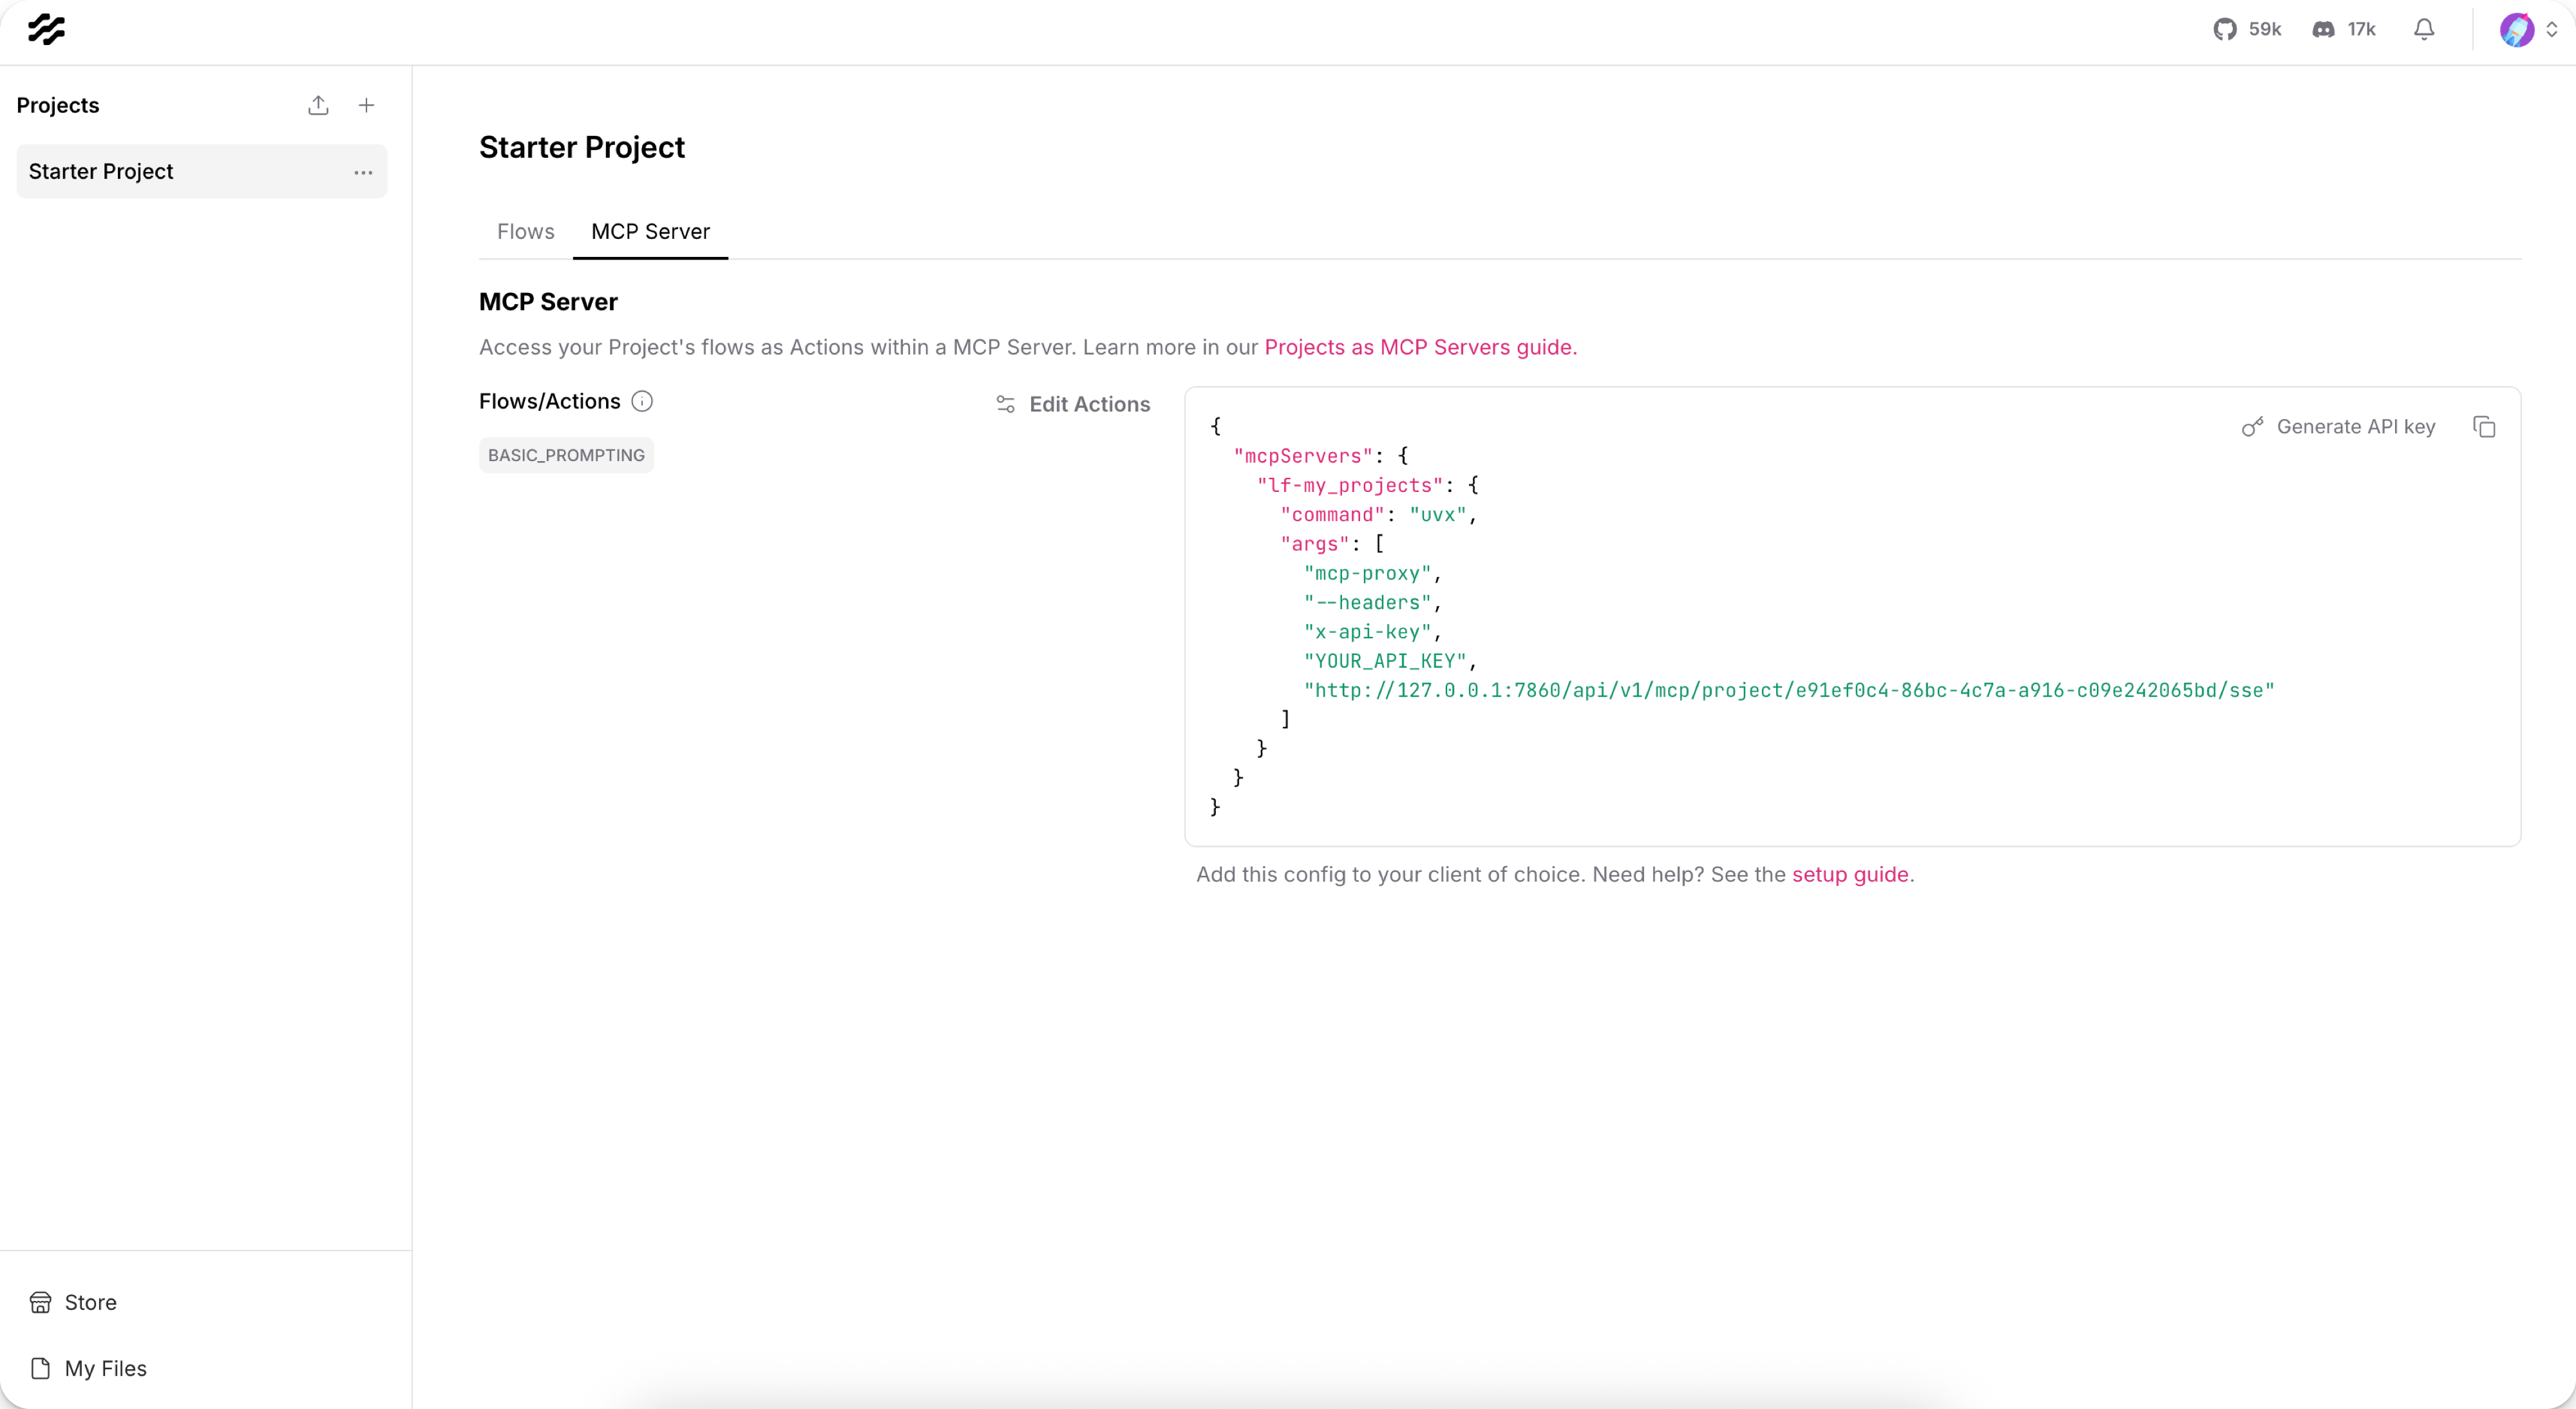Image resolution: width=2576 pixels, height=1409 pixels.
Task: Open the setup guide link
Action: [1849, 874]
